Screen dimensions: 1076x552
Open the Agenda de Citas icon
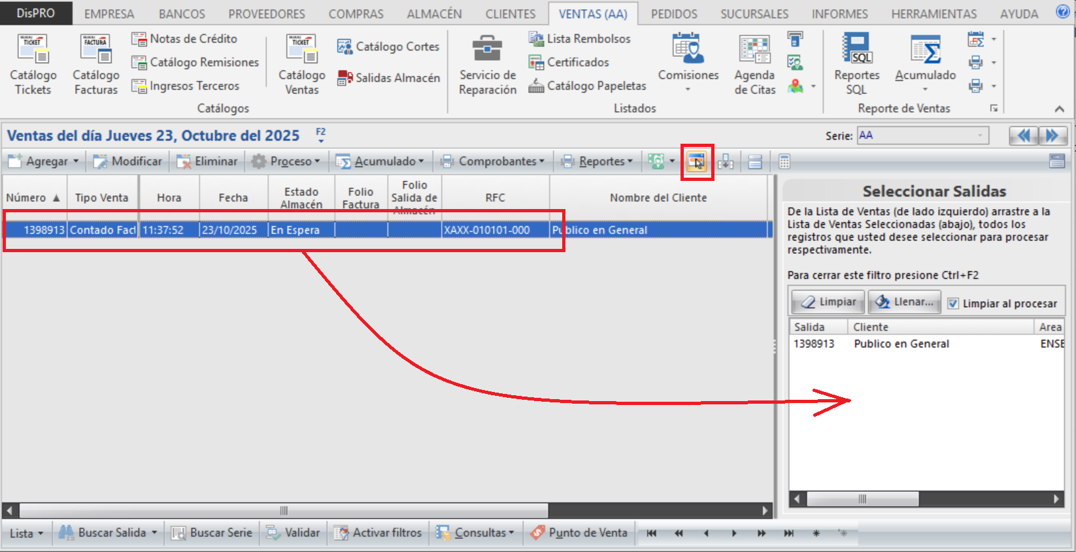pyautogui.click(x=754, y=50)
